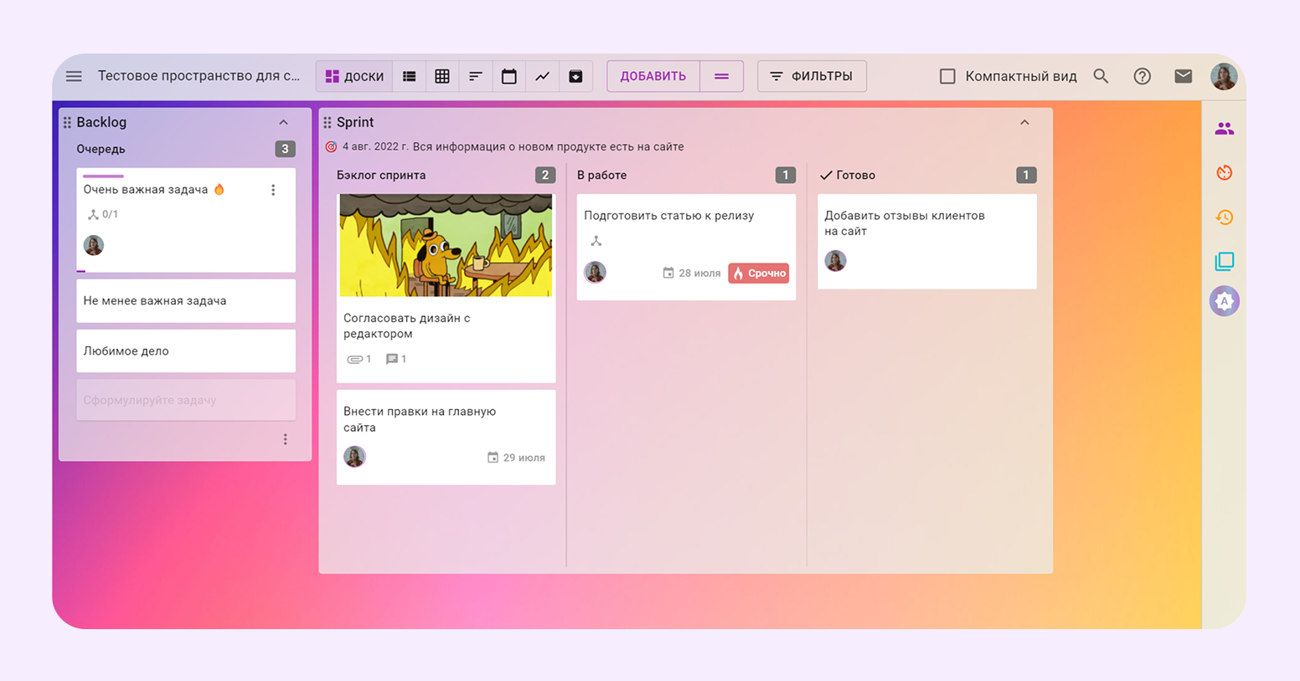Viewport: 1300px width, 681px height.
Task: Click the red Срочно priority tag
Action: [x=758, y=274]
